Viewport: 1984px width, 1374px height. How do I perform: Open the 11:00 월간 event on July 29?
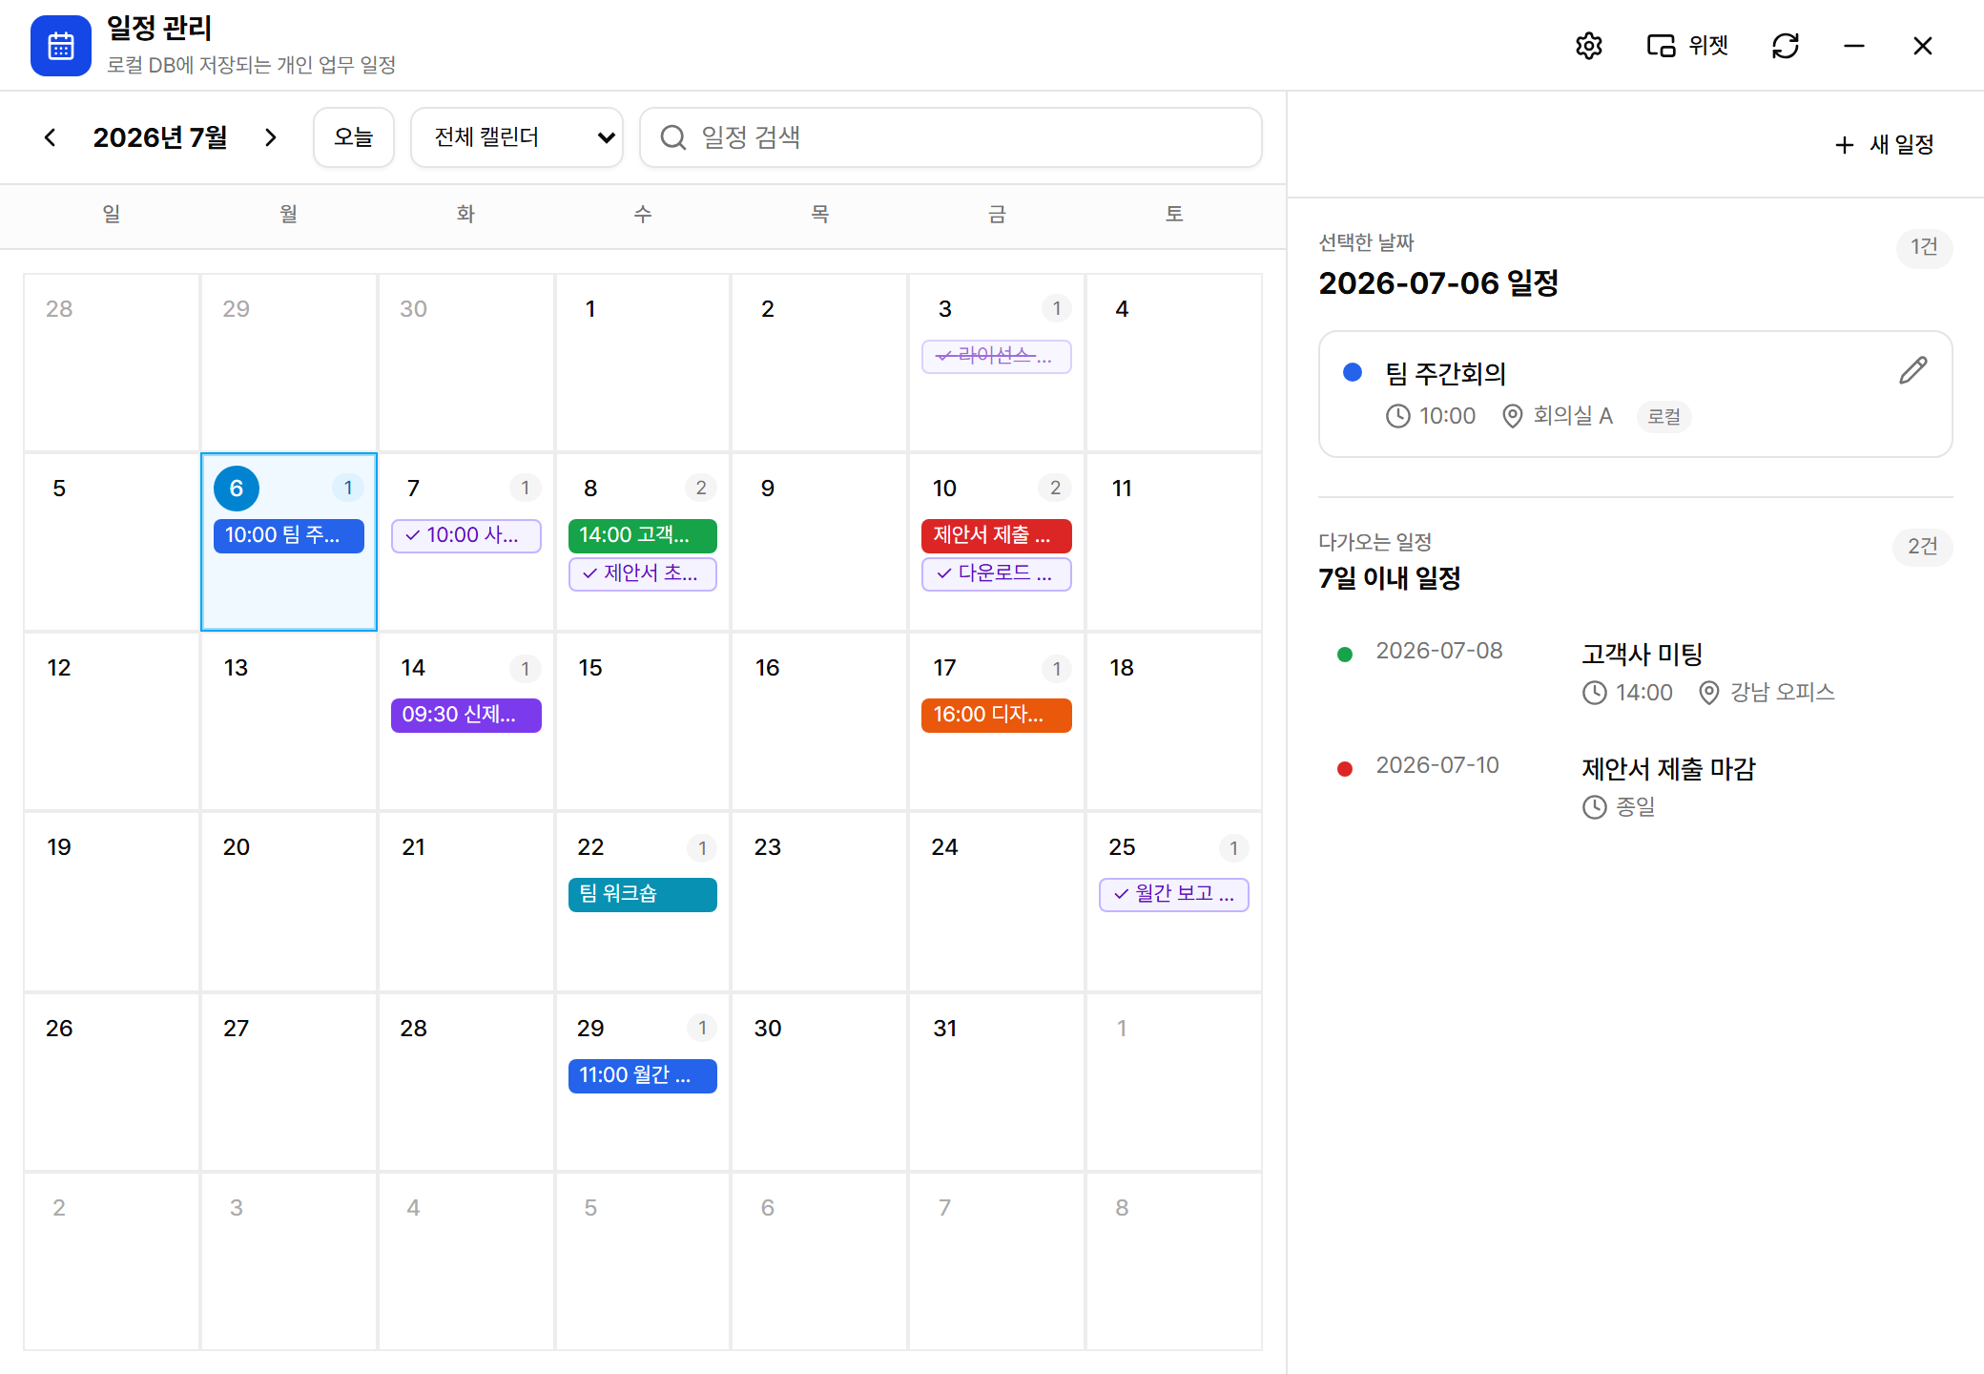tap(643, 1075)
